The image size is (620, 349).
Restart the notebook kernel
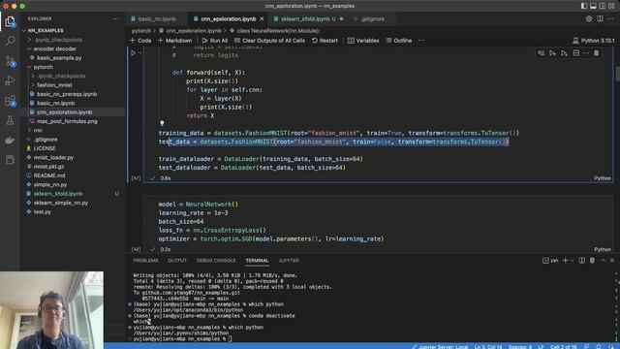pyautogui.click(x=325, y=41)
